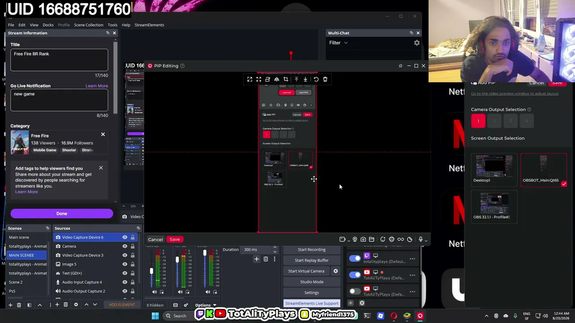The height and width of the screenshot is (323, 575).
Task: Add a new source with the plus icon
Action: pos(57,305)
